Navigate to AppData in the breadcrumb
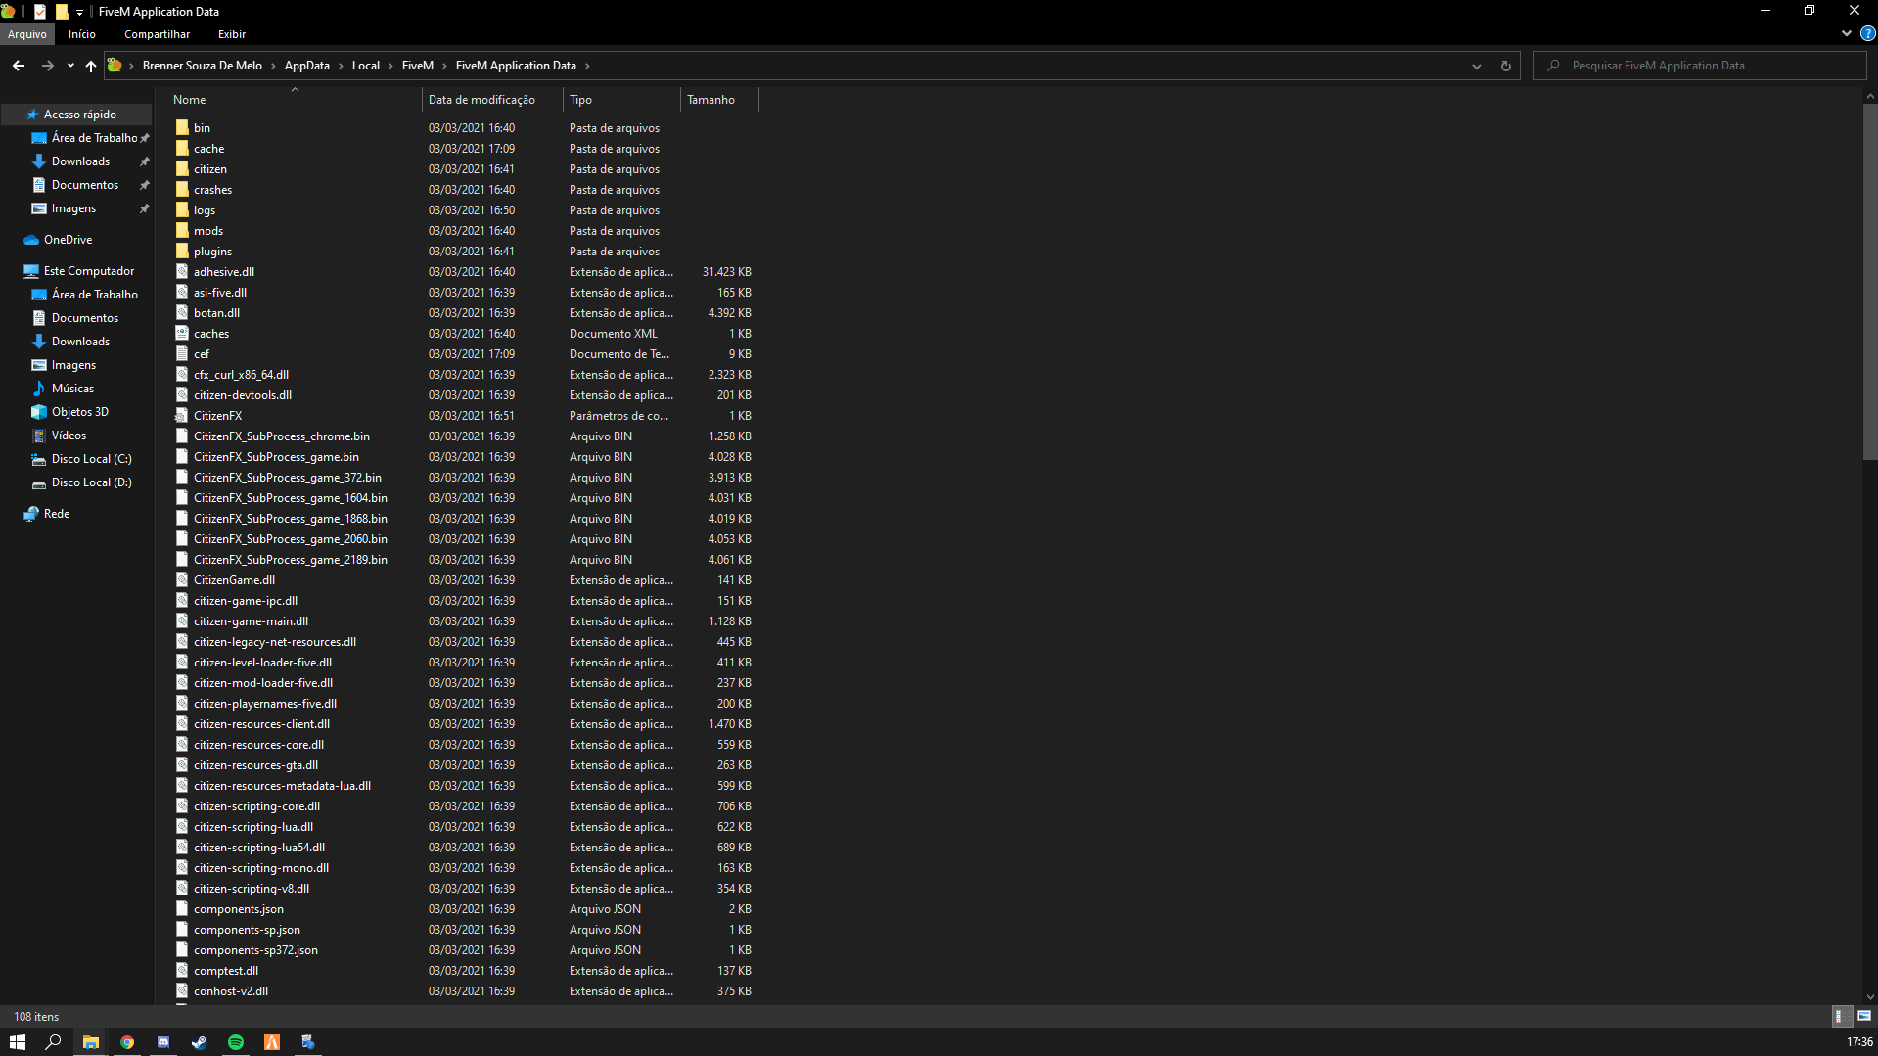Viewport: 1878px width, 1056px height. coord(306,66)
